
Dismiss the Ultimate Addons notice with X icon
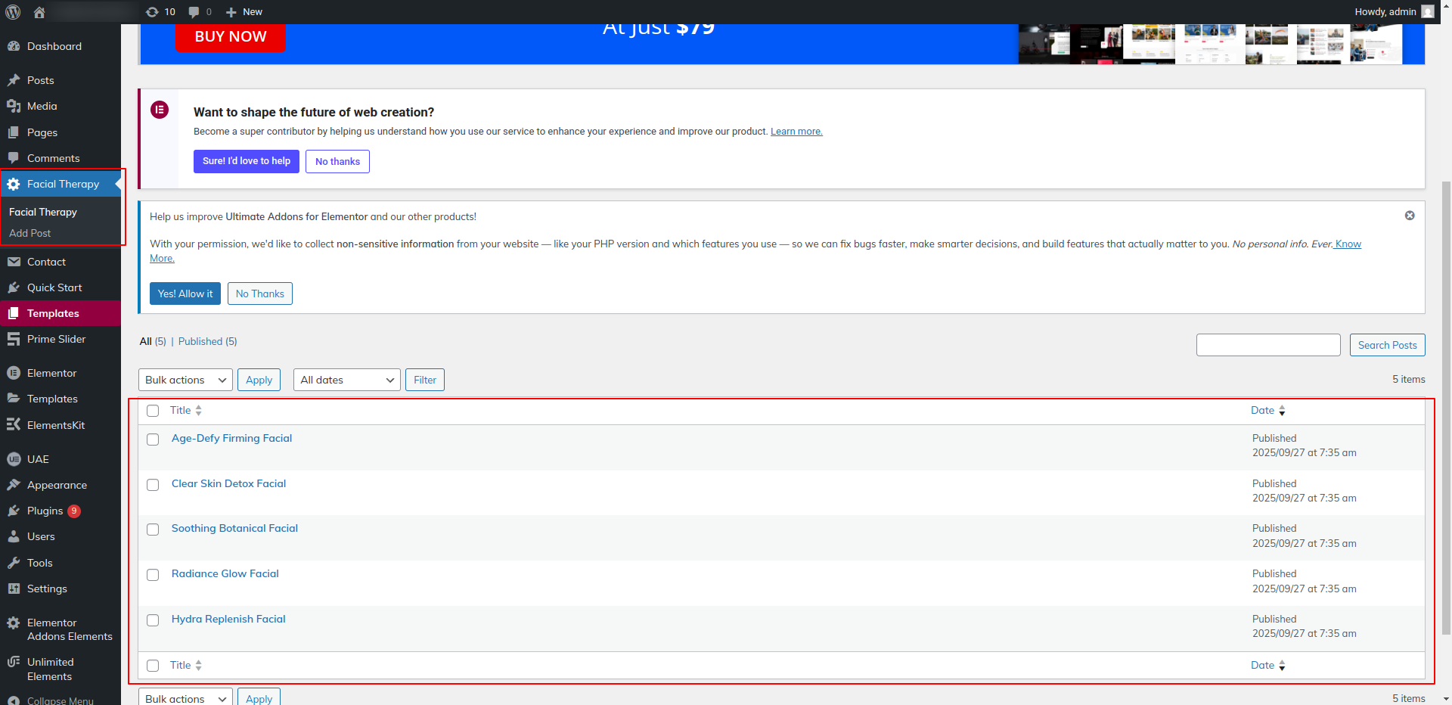click(x=1409, y=216)
